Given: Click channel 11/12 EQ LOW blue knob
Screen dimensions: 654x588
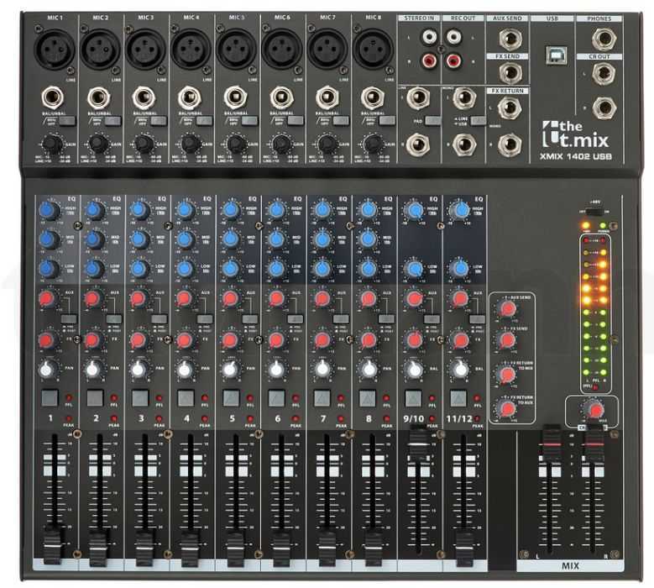Looking at the screenshot, I should 460,268.
